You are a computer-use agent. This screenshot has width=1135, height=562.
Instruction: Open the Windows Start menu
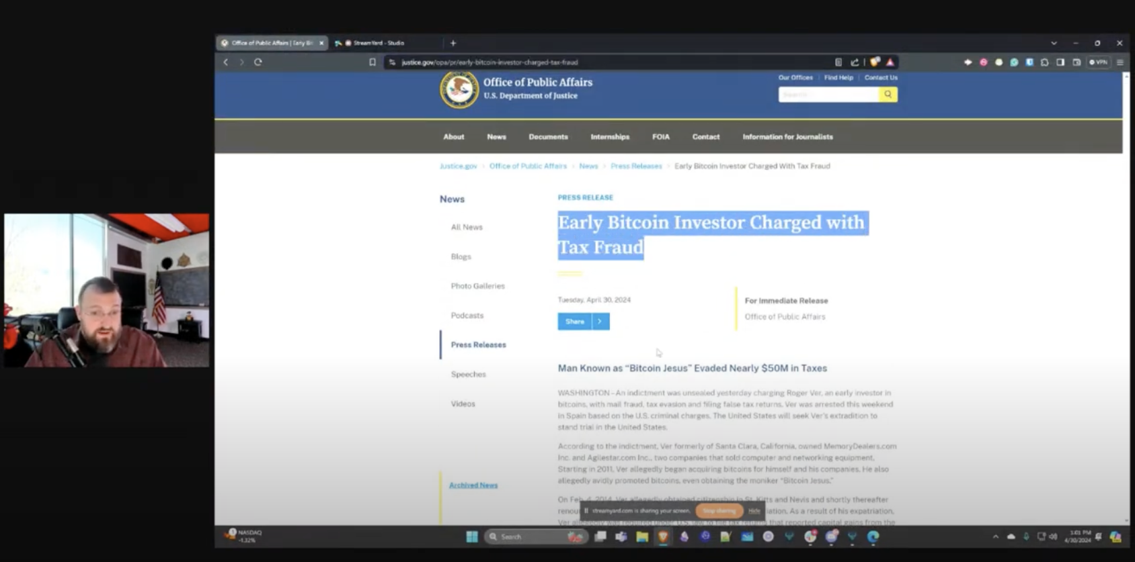(x=472, y=536)
